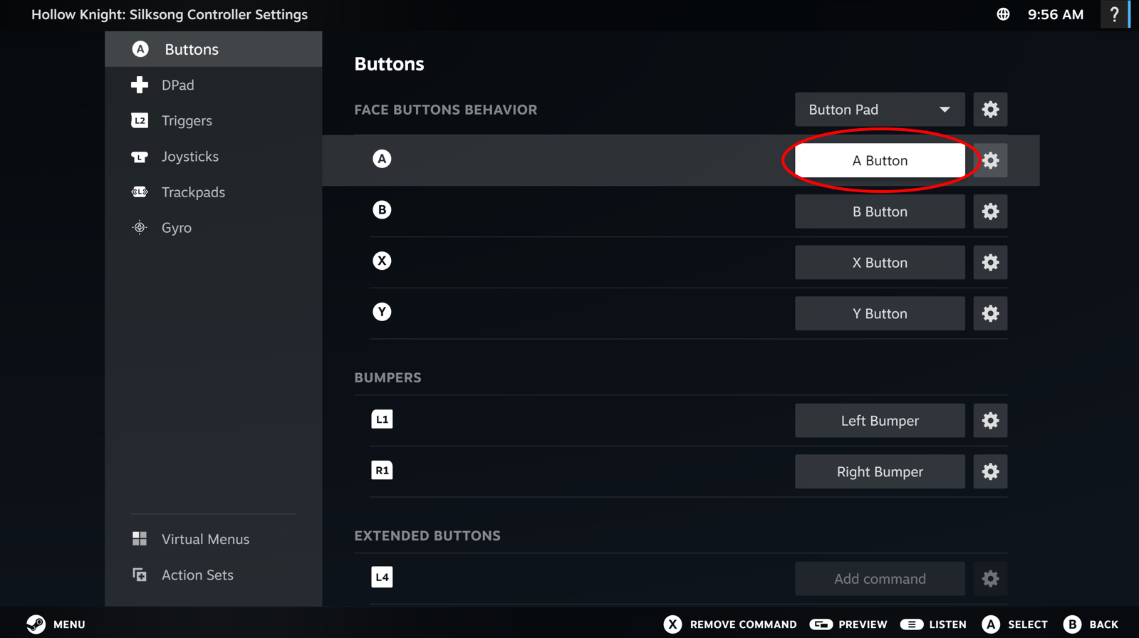
Task: Click the B face button glyph
Action: click(382, 210)
